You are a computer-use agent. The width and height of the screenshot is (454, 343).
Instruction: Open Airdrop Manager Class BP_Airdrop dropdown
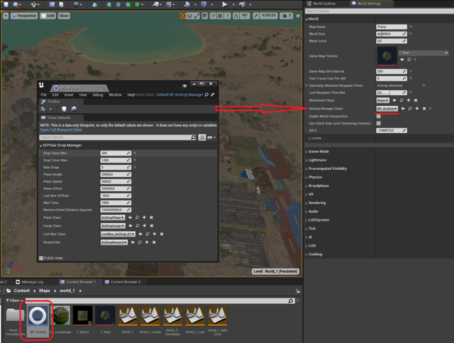[x=387, y=108]
